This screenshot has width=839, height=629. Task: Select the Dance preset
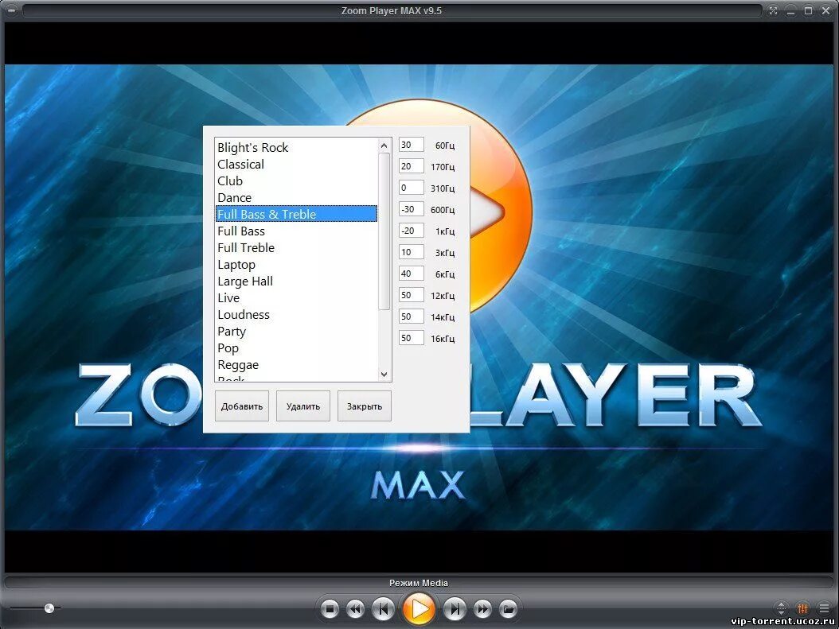pos(296,198)
